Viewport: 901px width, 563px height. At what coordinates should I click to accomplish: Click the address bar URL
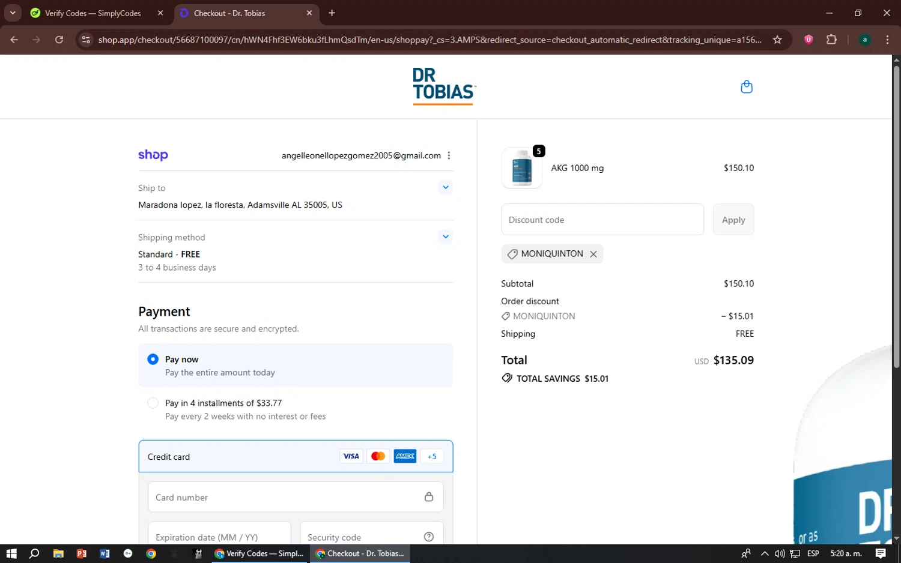[430, 40]
